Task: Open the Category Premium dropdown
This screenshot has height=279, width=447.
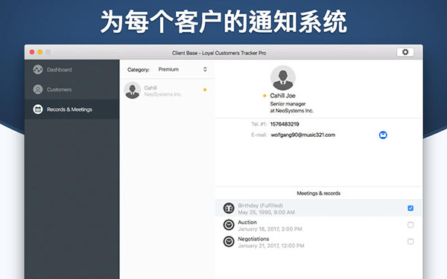Action: pos(183,69)
